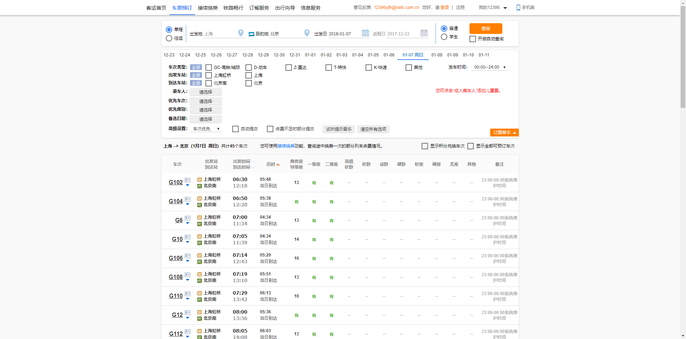Expand the 我的12306 account menu
This screenshot has height=339, width=686.
coord(493,8)
